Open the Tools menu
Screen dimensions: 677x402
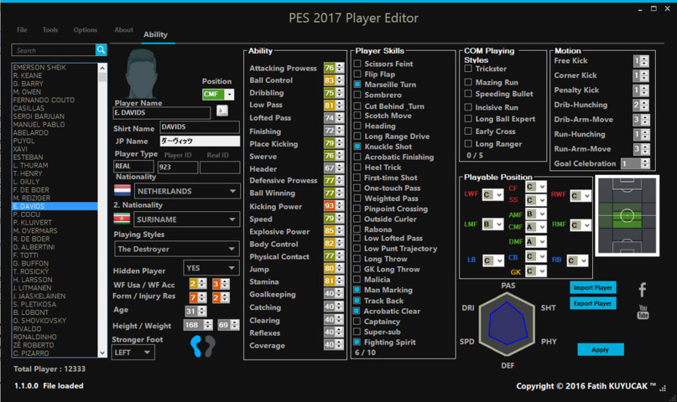[x=50, y=29]
